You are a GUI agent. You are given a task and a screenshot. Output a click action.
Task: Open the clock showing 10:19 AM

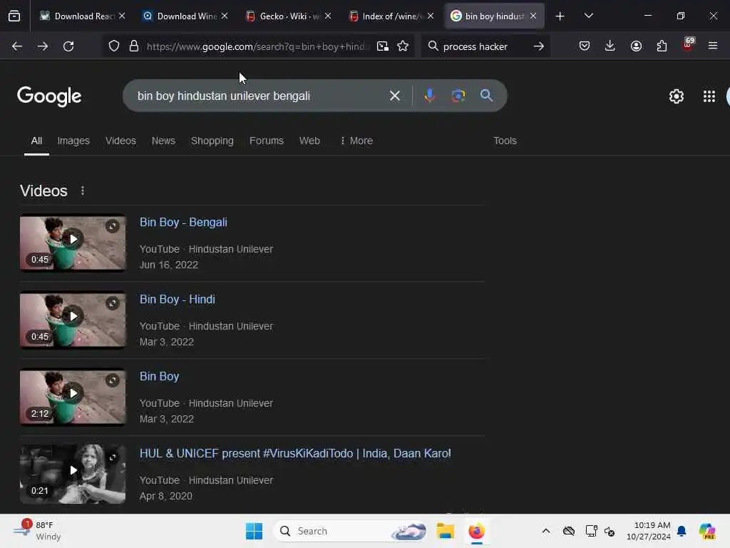pyautogui.click(x=648, y=531)
